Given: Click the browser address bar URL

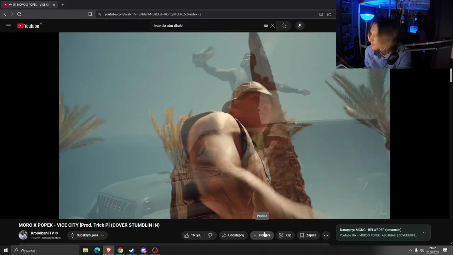Looking at the screenshot, I should [153, 14].
